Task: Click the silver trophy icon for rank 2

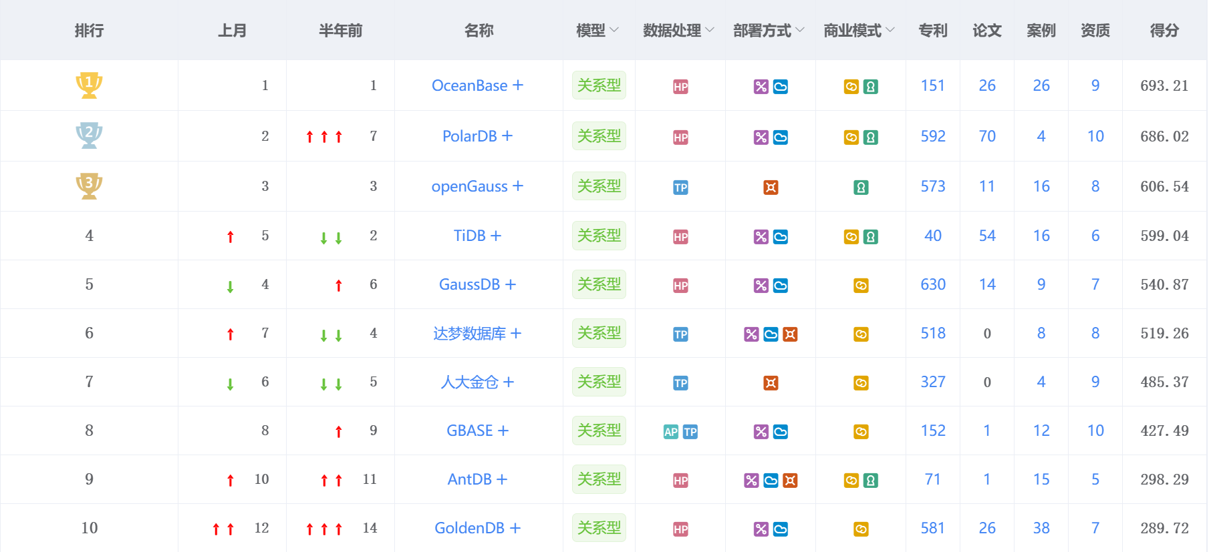Action: 89,135
